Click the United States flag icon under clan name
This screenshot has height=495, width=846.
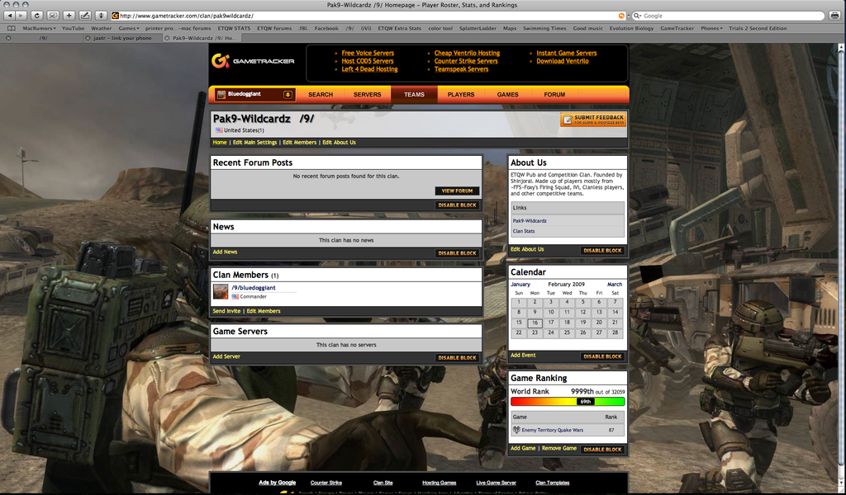pos(219,130)
